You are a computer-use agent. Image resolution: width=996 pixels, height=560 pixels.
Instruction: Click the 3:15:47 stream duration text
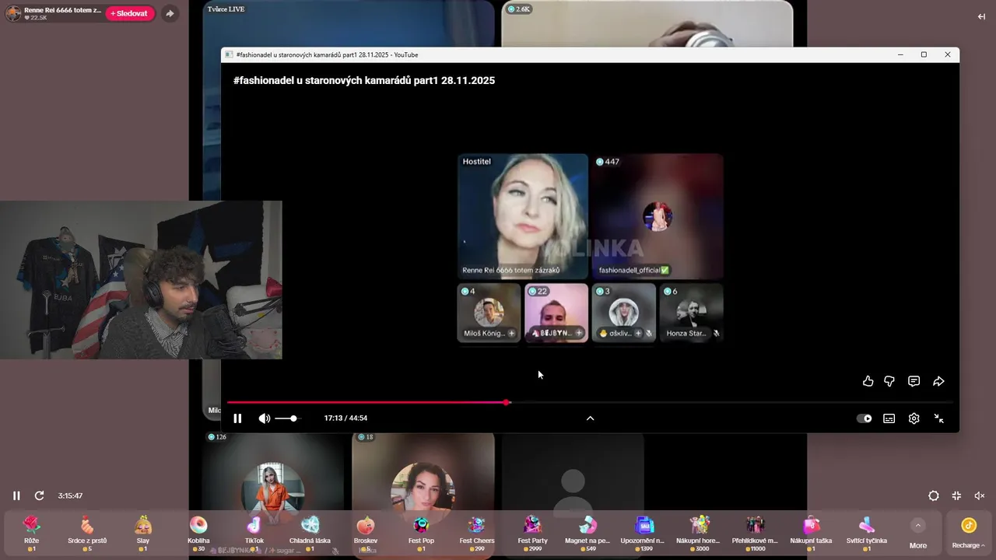70,495
